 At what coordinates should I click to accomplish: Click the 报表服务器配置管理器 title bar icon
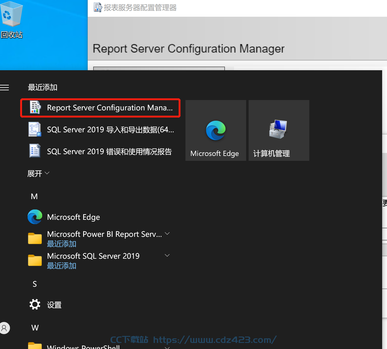click(x=98, y=7)
